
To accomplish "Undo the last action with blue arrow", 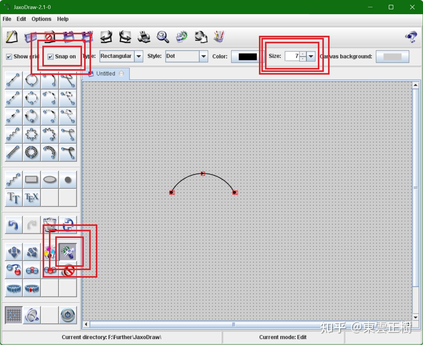I will [14, 225].
